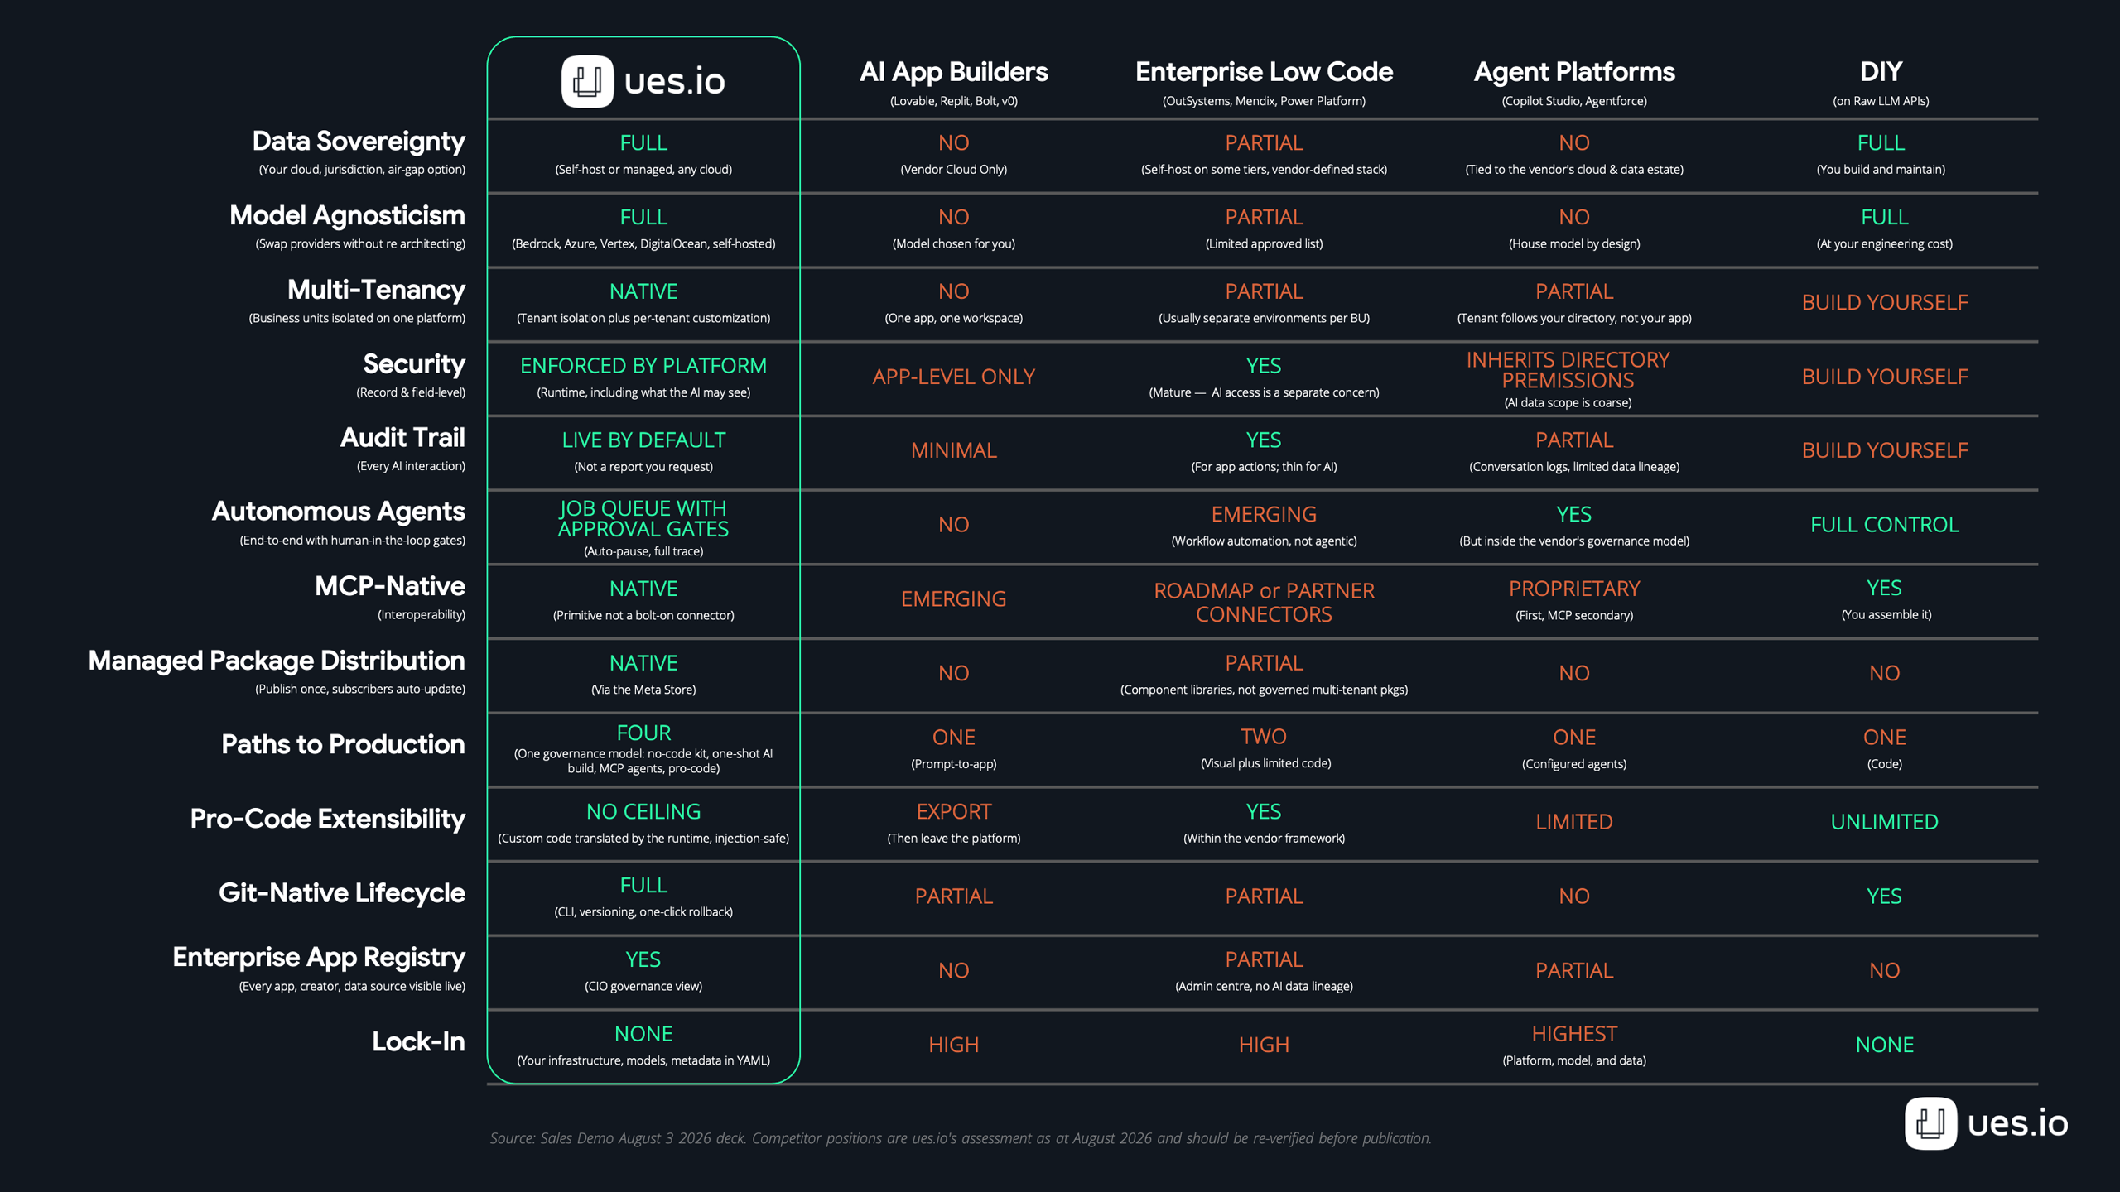
Task: Click NONE in the DIY Lock-In cell
Action: 1884,1045
